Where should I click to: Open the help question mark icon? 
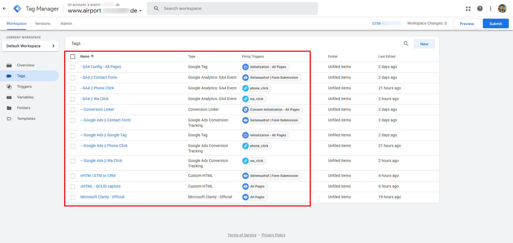[x=480, y=9]
